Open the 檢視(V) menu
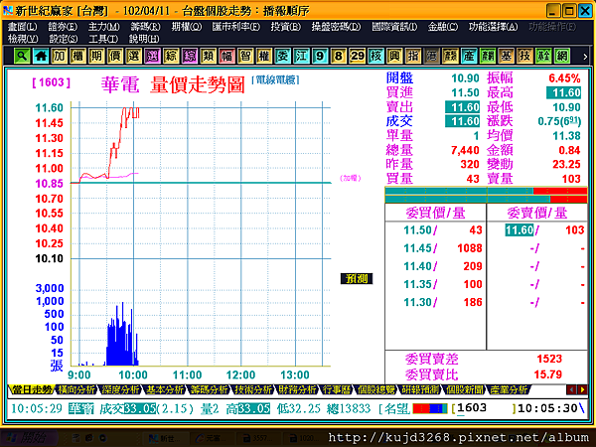596x447 pixels. tap(23, 39)
